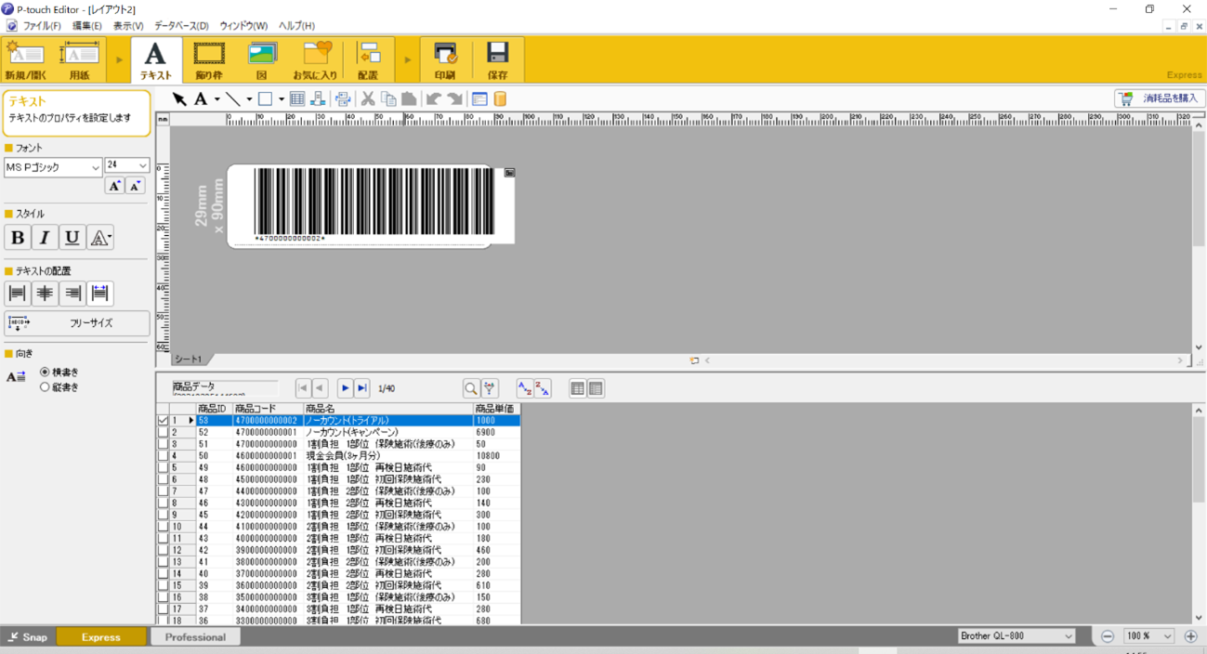
Task: Go to next database record
Action: click(x=345, y=388)
